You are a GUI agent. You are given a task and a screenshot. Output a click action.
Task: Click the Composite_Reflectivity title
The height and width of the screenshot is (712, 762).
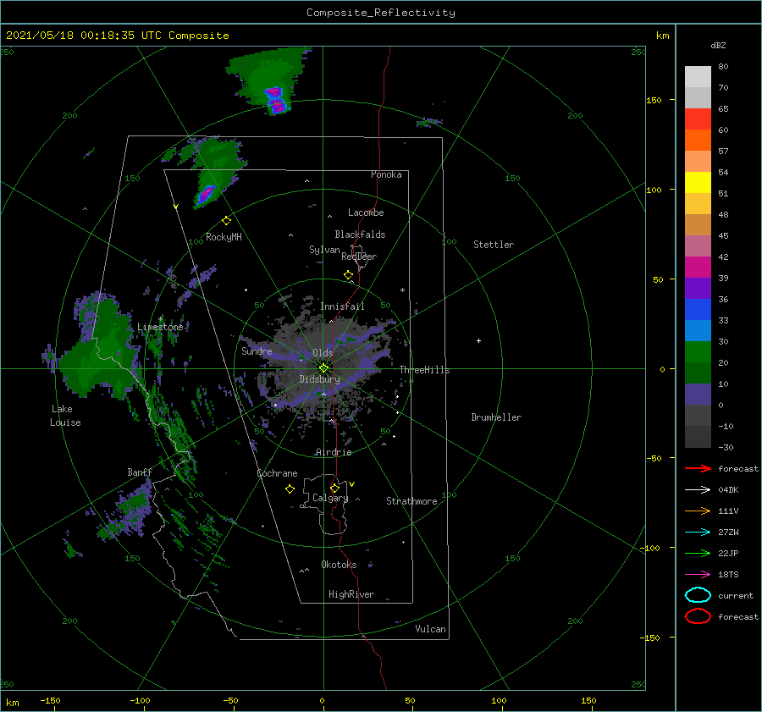pyautogui.click(x=380, y=13)
